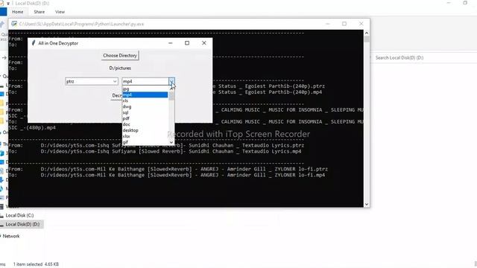Open the blue File tab in Explorer
477x268 pixels.
pyautogui.click(x=3, y=12)
